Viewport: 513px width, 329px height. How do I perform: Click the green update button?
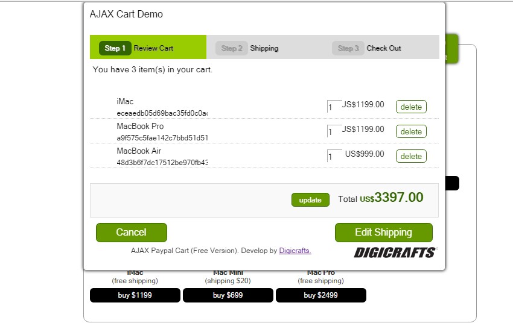pyautogui.click(x=310, y=200)
